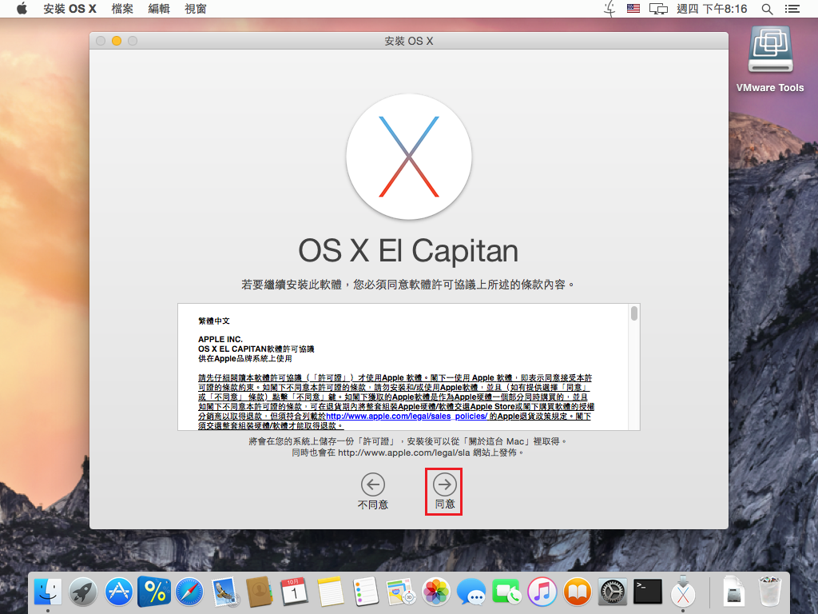Viewport: 818px width, 614px height.
Task: Open the disk document stack beside the Trash
Action: pyautogui.click(x=734, y=592)
